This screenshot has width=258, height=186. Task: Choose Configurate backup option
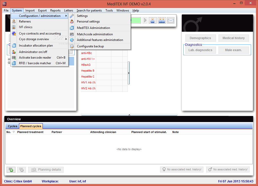click(x=100, y=46)
